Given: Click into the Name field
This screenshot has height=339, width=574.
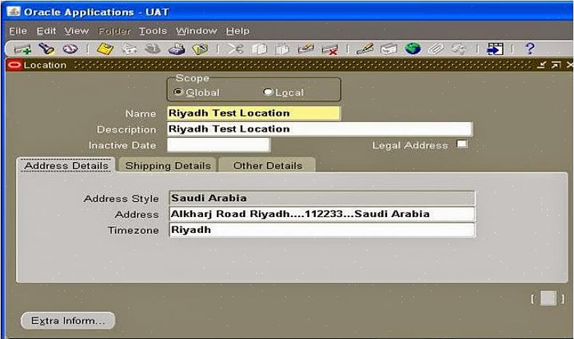Looking at the screenshot, I should (x=254, y=113).
